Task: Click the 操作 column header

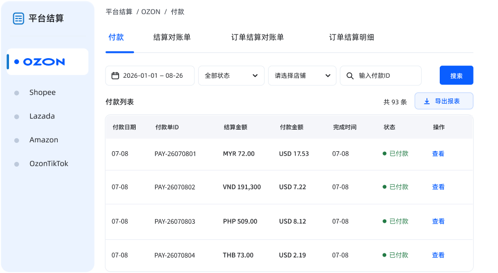Action: (439, 127)
